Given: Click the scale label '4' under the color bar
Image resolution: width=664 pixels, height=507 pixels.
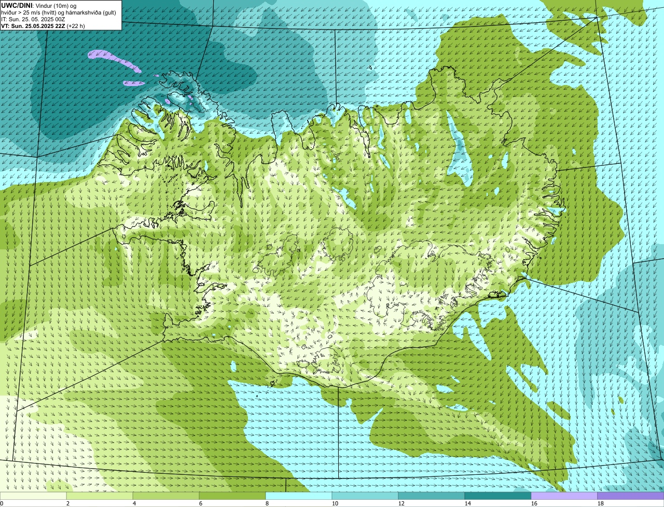Looking at the screenshot, I should coord(134,503).
